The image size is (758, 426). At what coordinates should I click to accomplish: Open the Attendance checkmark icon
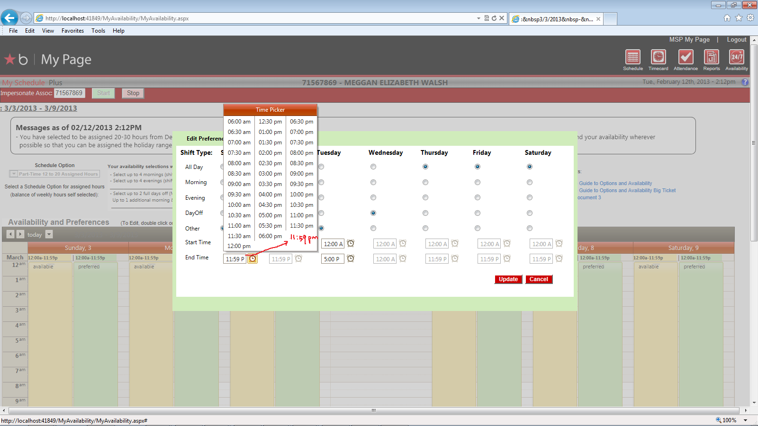[686, 57]
